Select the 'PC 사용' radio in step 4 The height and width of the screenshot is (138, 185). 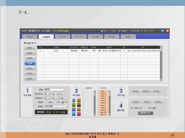tap(154, 108)
